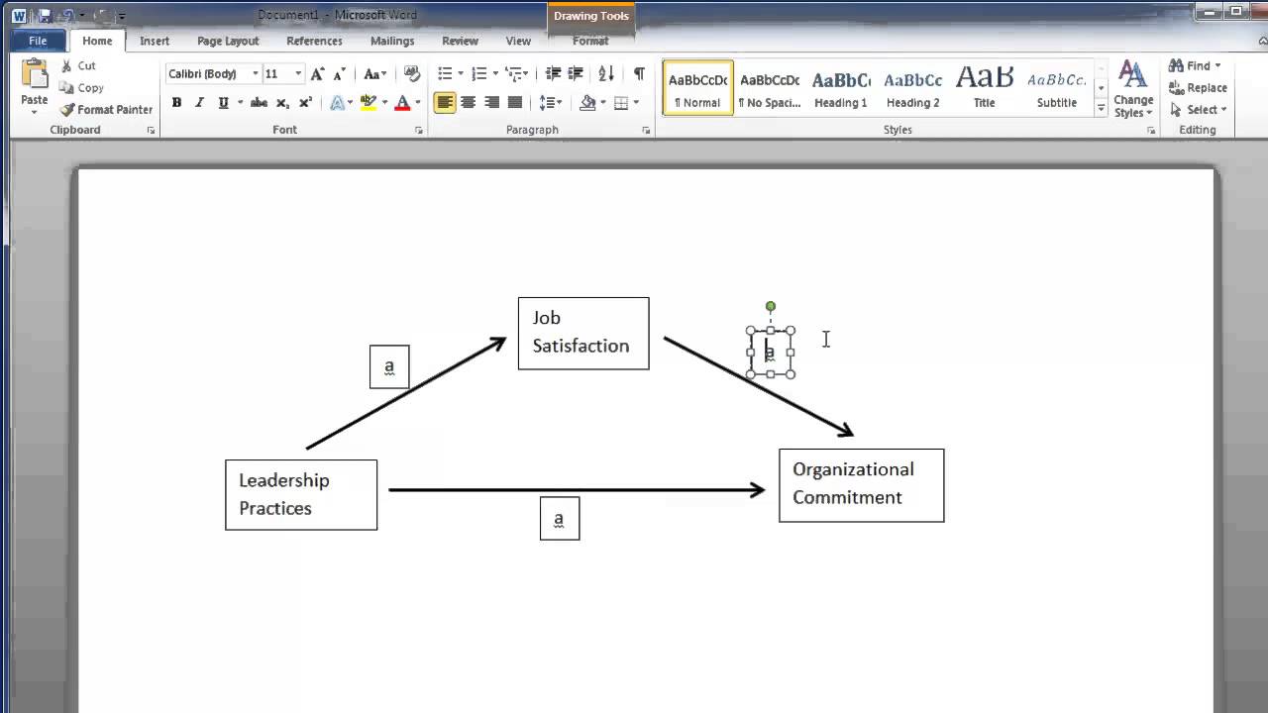Copy the selection to clipboard
This screenshot has height=713, width=1268.
tap(81, 88)
